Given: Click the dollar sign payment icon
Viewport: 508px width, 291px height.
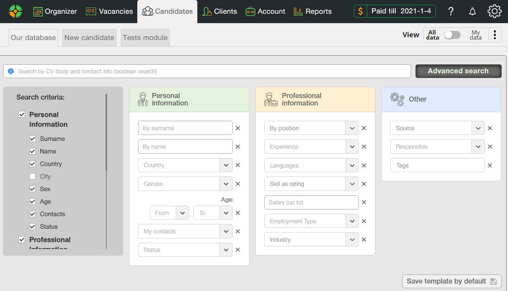Looking at the screenshot, I should (361, 11).
